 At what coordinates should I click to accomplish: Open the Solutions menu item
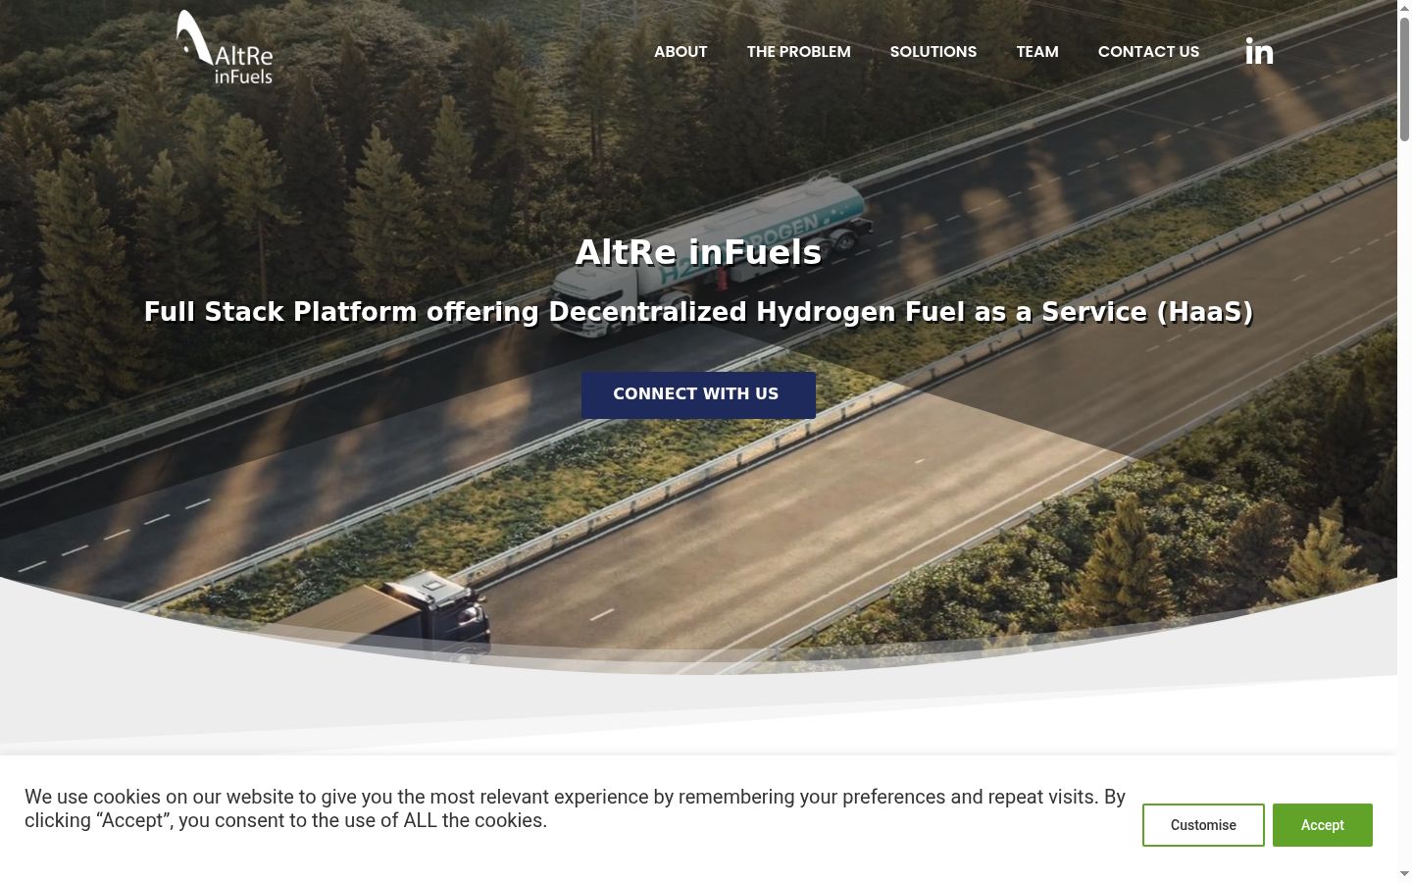pos(933,52)
